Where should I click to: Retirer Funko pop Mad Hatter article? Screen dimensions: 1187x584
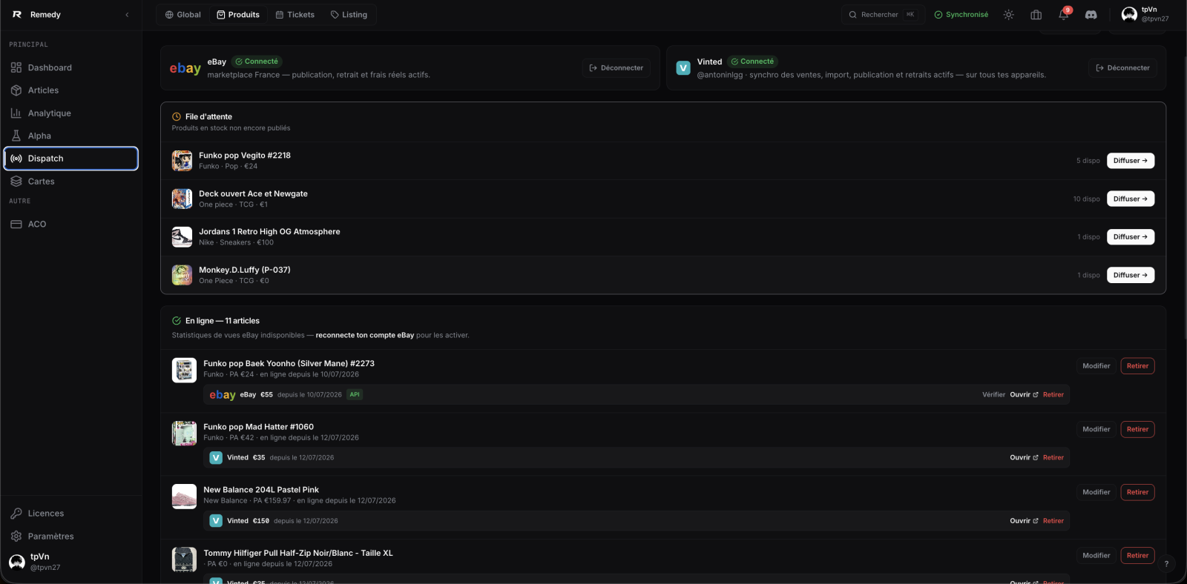(1137, 429)
